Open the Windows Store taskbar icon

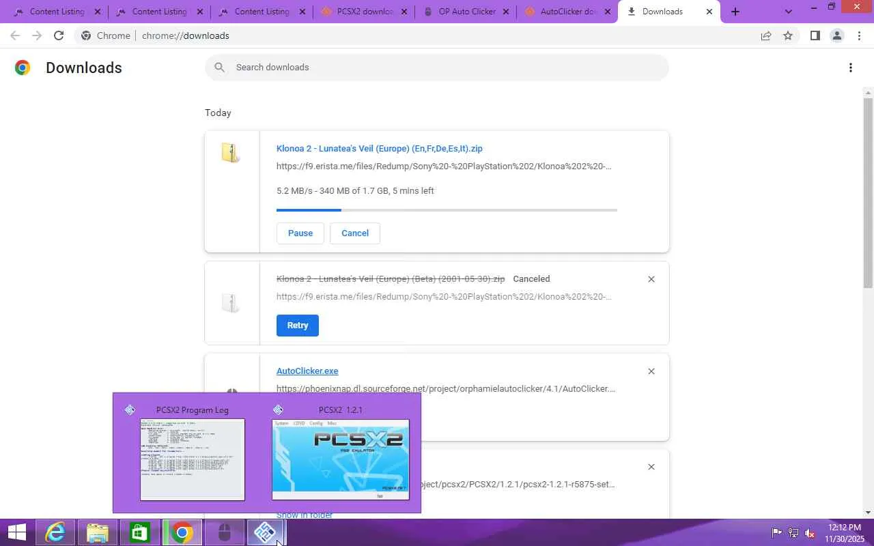(x=140, y=532)
